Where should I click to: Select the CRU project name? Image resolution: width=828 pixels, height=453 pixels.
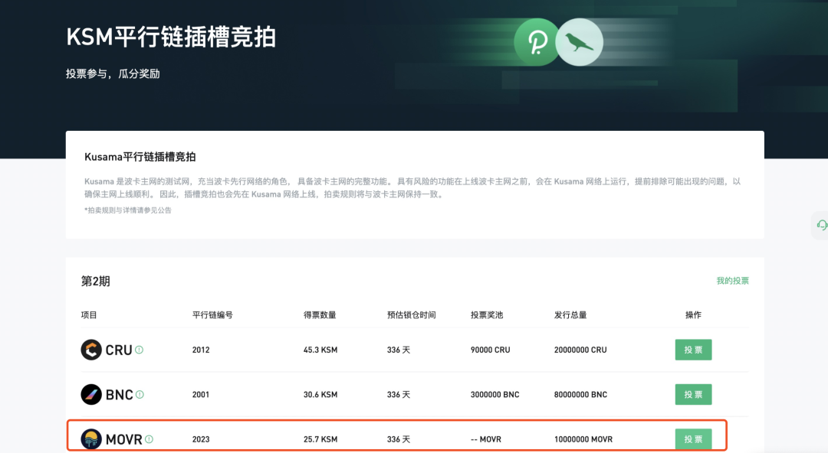pyautogui.click(x=119, y=350)
